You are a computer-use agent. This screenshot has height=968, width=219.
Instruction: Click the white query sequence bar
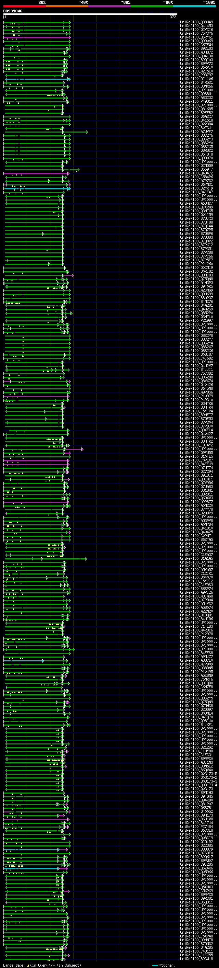pyautogui.click(x=90, y=14)
